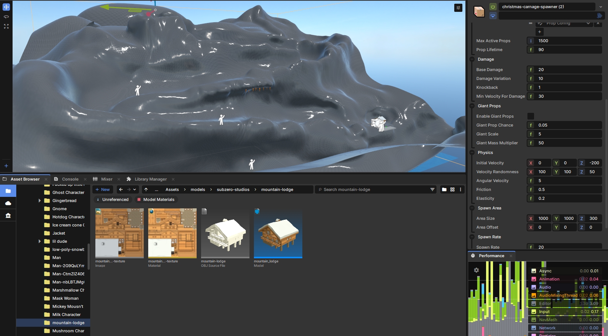The height and width of the screenshot is (336, 608).
Task: Open the asset search filter icon
Action: click(432, 189)
